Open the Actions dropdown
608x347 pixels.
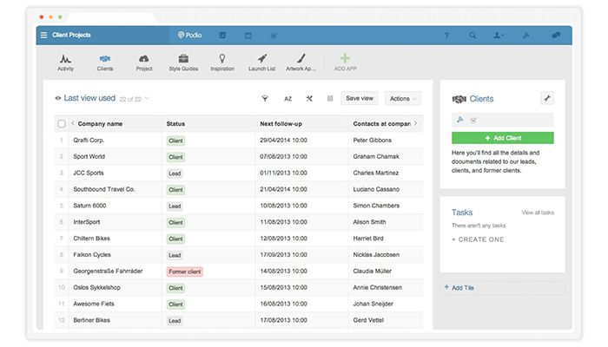[x=402, y=99]
